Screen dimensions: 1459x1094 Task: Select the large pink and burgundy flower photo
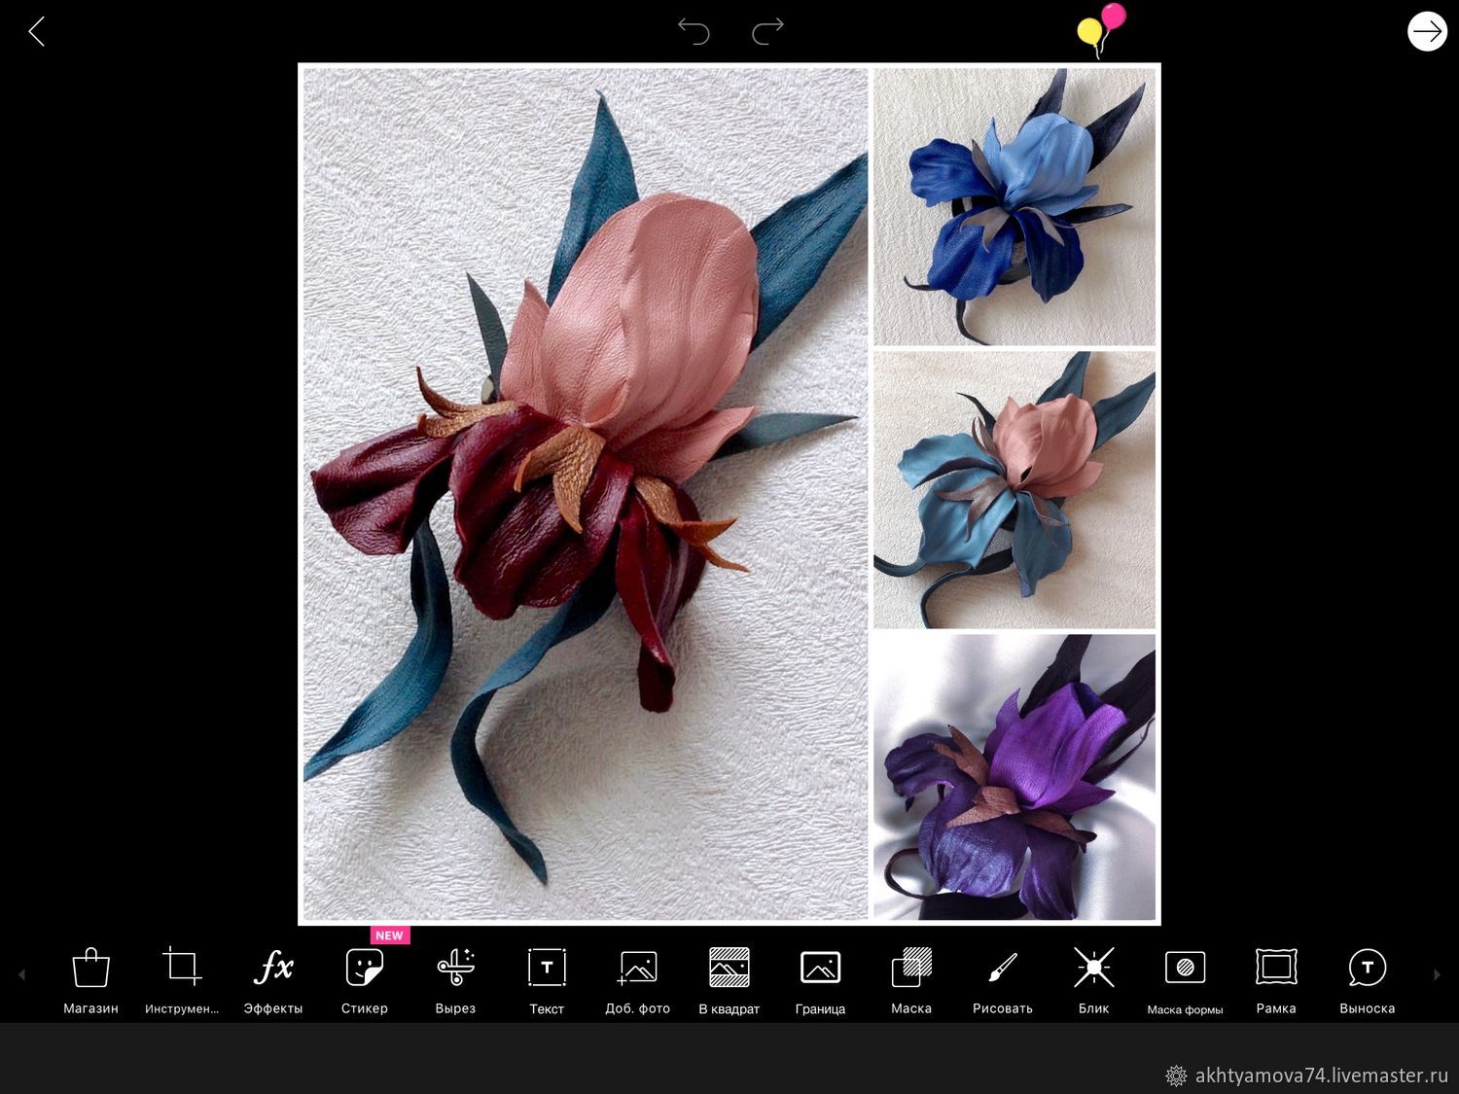click(x=586, y=494)
